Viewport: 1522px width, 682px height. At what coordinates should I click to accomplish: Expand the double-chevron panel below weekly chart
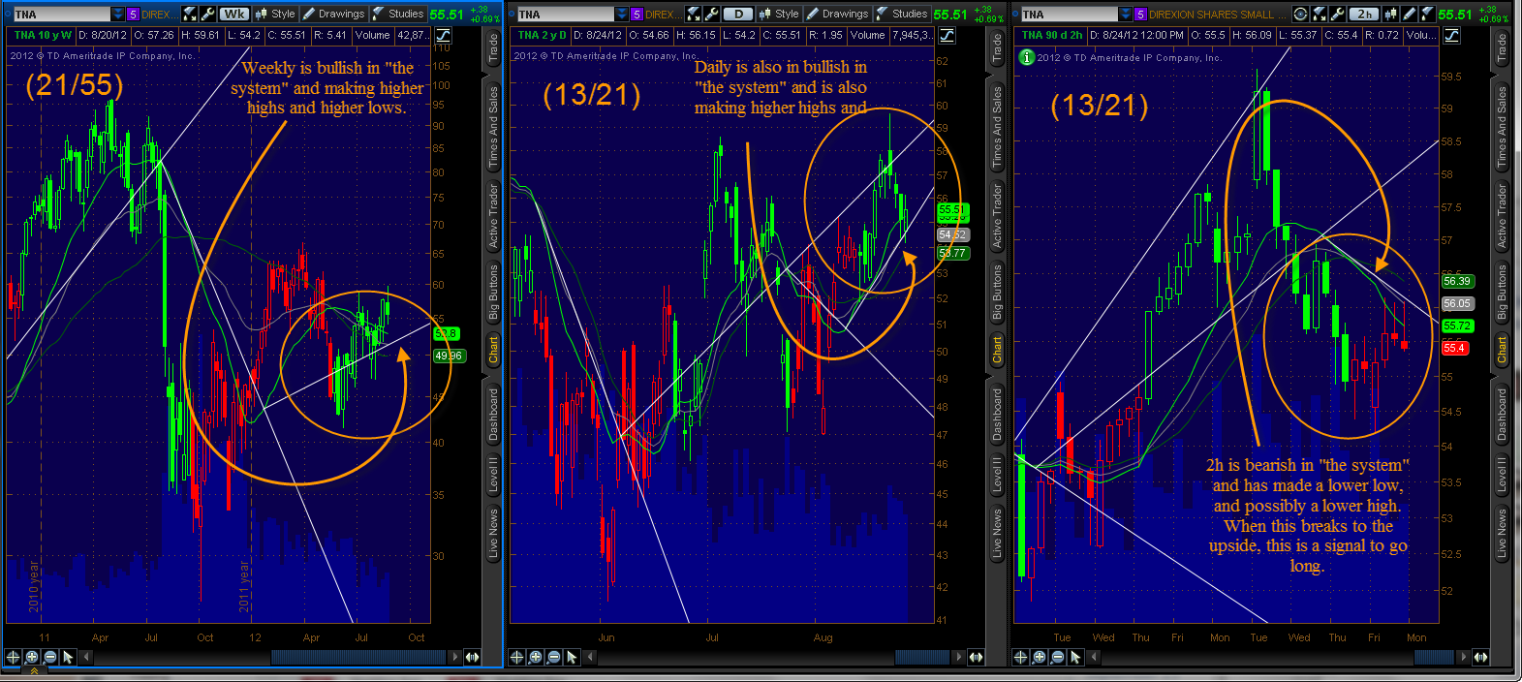pos(34,670)
